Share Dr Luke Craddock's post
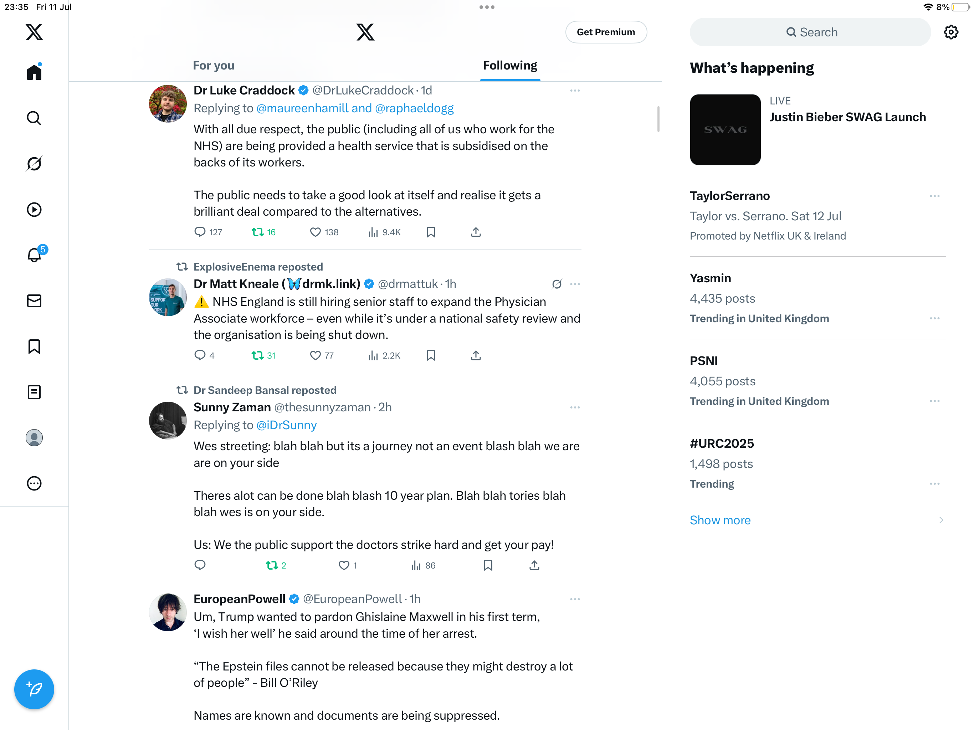Viewport: 974px width, 730px height. coord(476,232)
